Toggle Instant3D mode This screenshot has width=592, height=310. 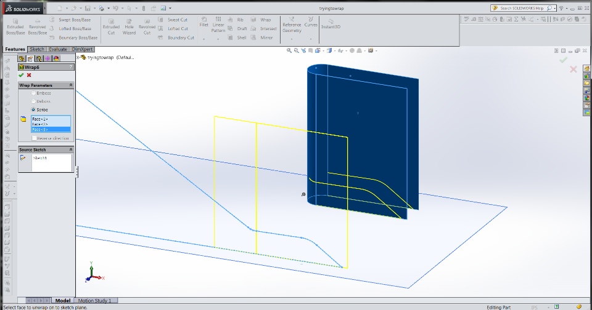coord(331,24)
